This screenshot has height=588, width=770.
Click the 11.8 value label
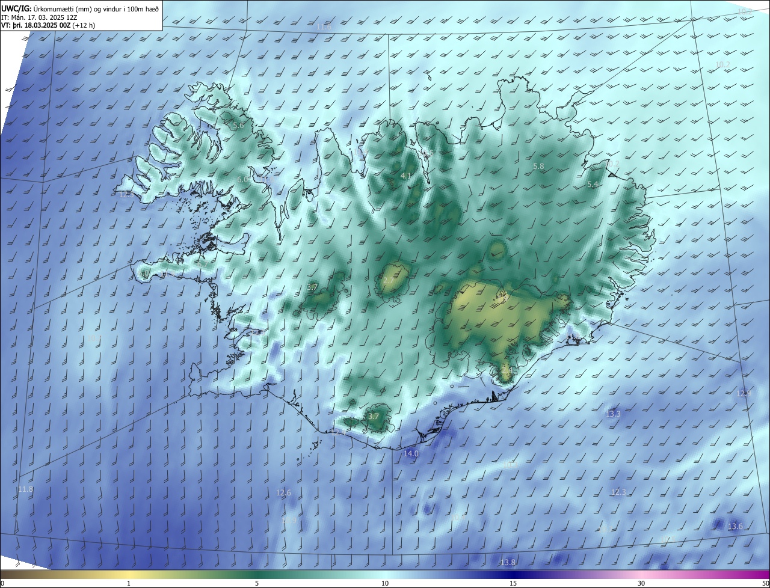point(25,489)
